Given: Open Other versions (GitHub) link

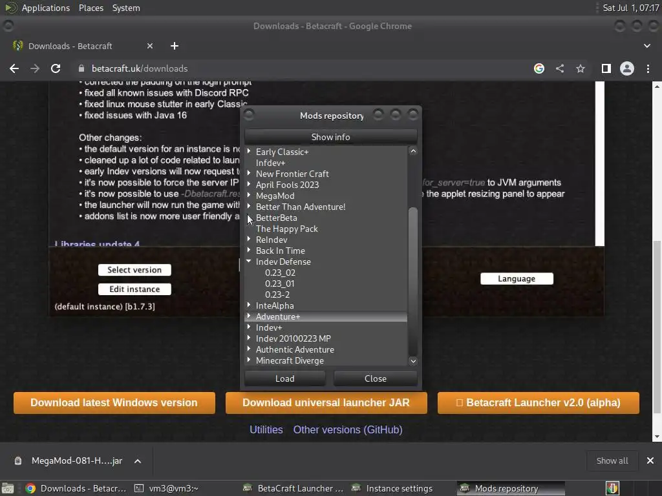Looking at the screenshot, I should pos(347,429).
